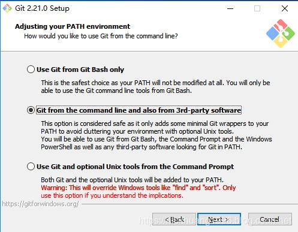Click the 'Adjusting your PATH environment' heading
298x232 pixels.
click(73, 26)
